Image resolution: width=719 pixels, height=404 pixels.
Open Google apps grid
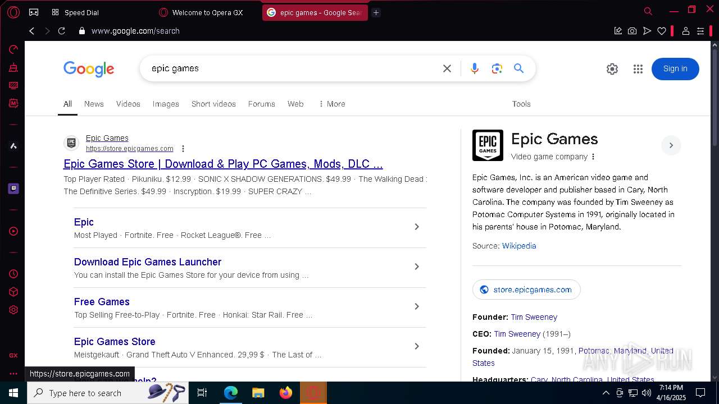coord(638,69)
